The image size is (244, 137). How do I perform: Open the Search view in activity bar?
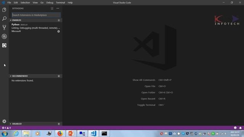click(4, 19)
